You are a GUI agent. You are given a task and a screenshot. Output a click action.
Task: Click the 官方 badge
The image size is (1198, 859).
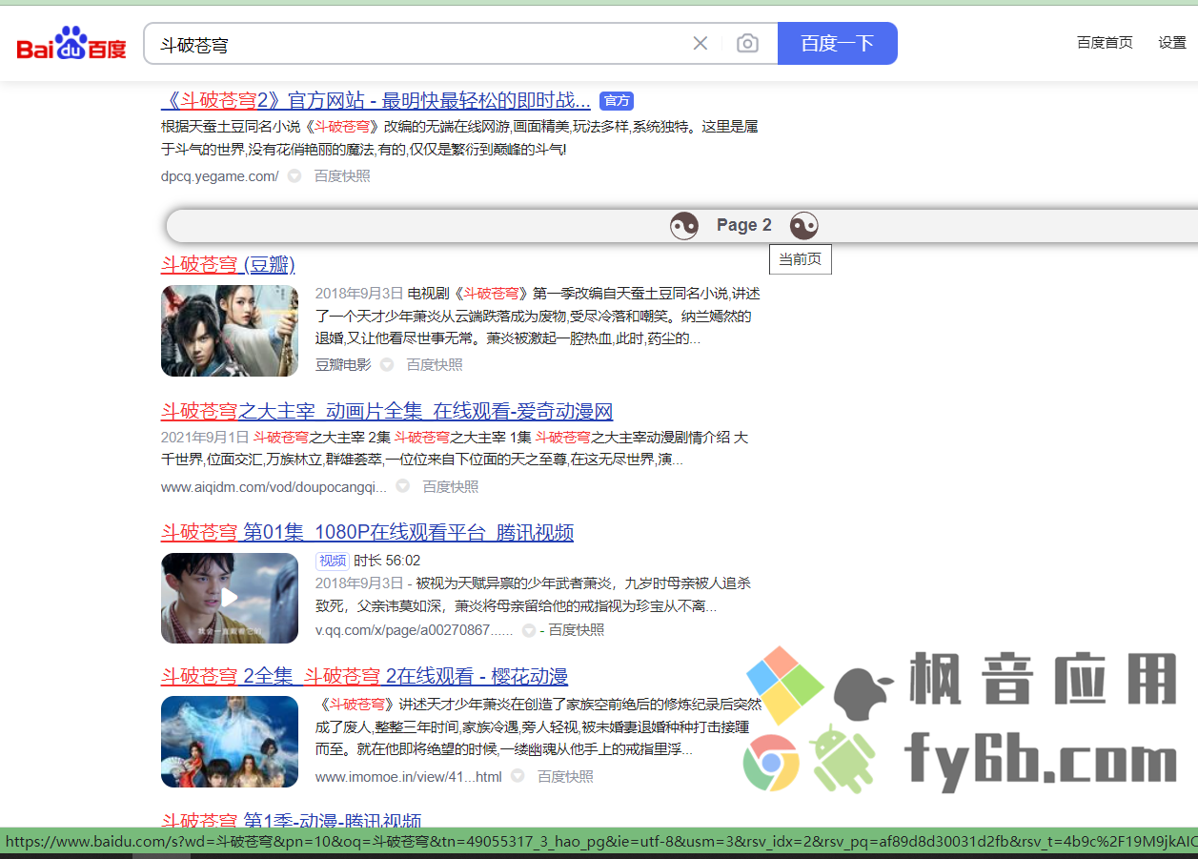[x=617, y=101]
